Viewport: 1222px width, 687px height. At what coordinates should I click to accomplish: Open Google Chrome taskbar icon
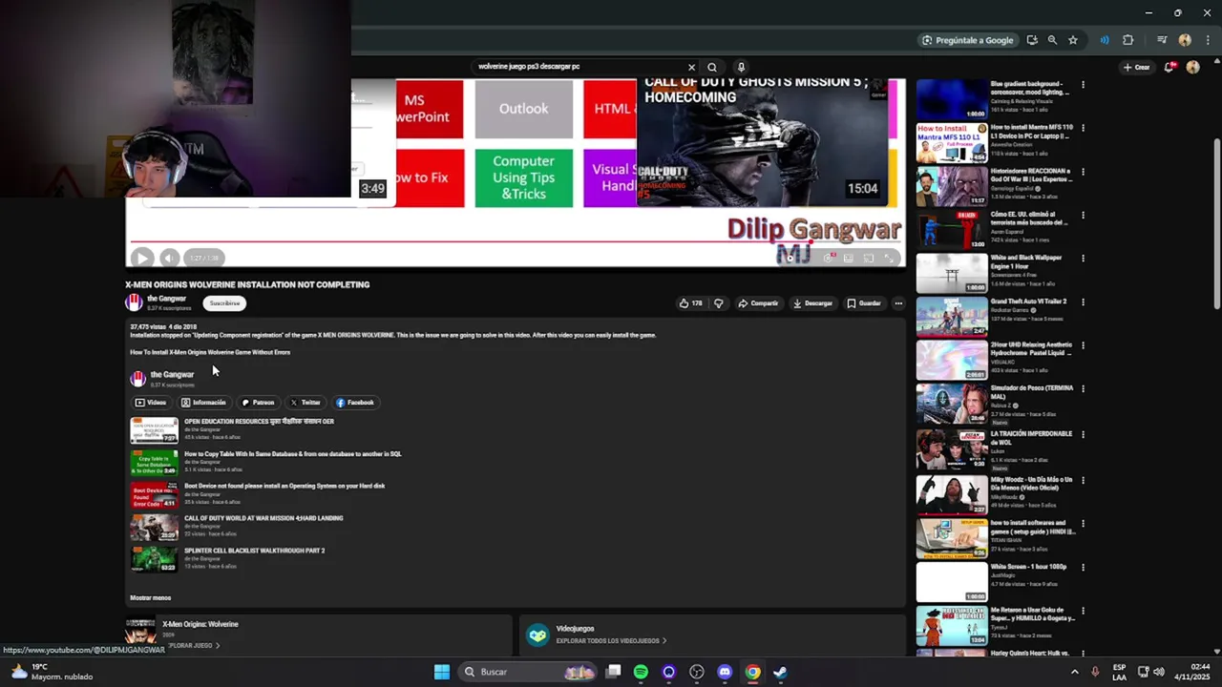752,672
